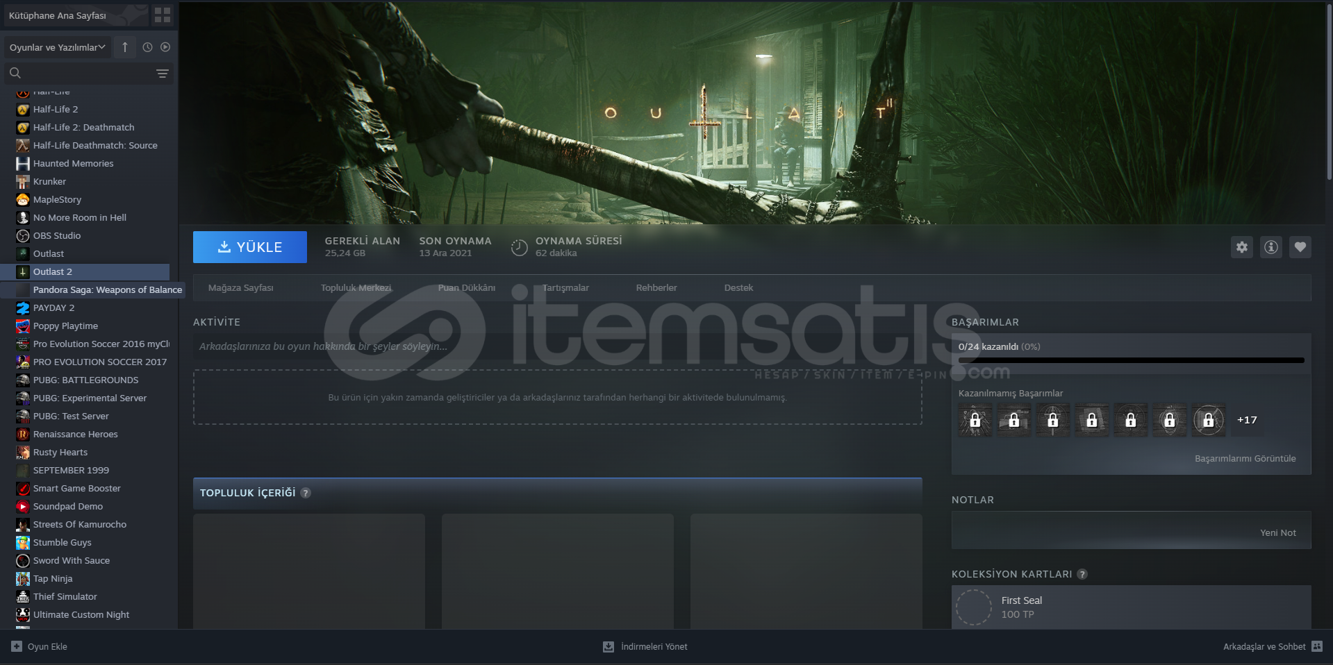1333x665 pixels.
Task: Click the Tap Ninja game icon
Action: pos(23,578)
